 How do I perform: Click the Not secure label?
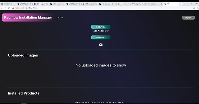tap(19, 8)
